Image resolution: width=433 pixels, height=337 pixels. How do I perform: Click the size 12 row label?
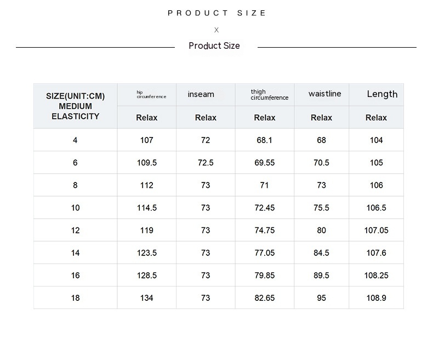tap(75, 231)
